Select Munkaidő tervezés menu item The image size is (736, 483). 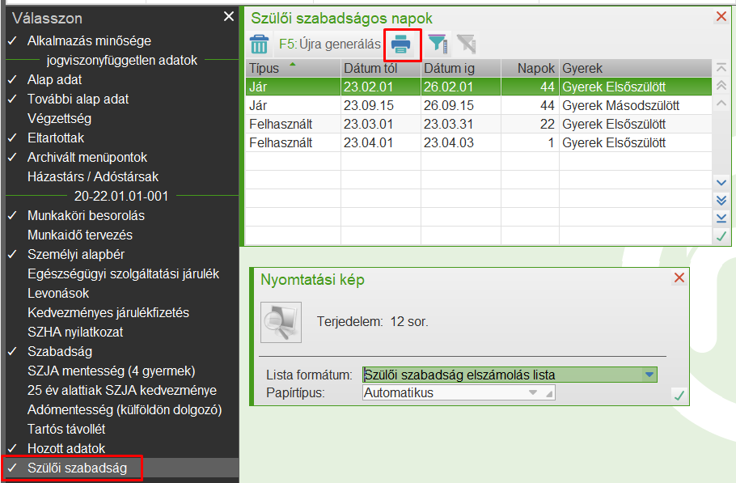80,235
